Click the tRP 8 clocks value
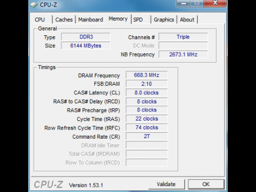Viewport: 256px width, 192px height. click(147, 110)
